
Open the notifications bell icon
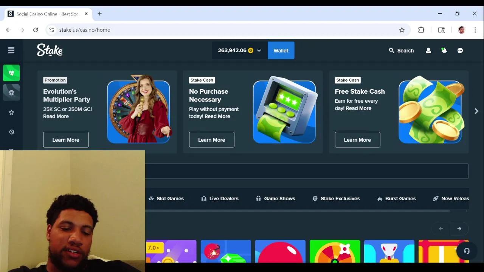pyautogui.click(x=444, y=50)
